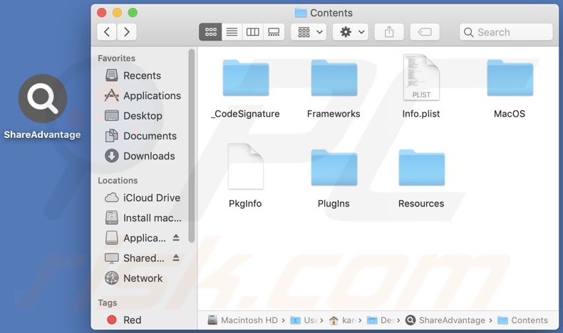
Task: Click the Tags sidebar heading
Action: [x=108, y=303]
